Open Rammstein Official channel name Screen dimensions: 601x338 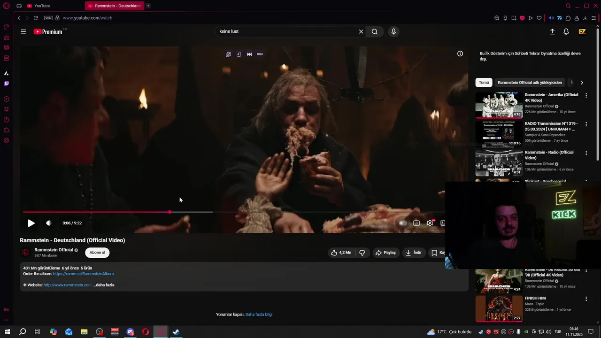coord(54,250)
